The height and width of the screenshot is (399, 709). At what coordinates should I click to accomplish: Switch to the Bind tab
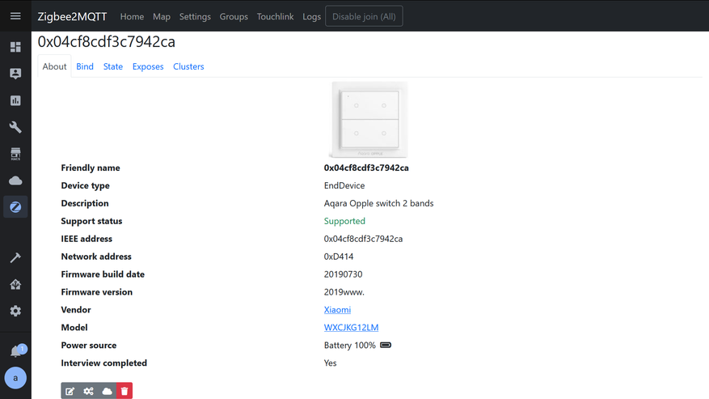tap(85, 66)
